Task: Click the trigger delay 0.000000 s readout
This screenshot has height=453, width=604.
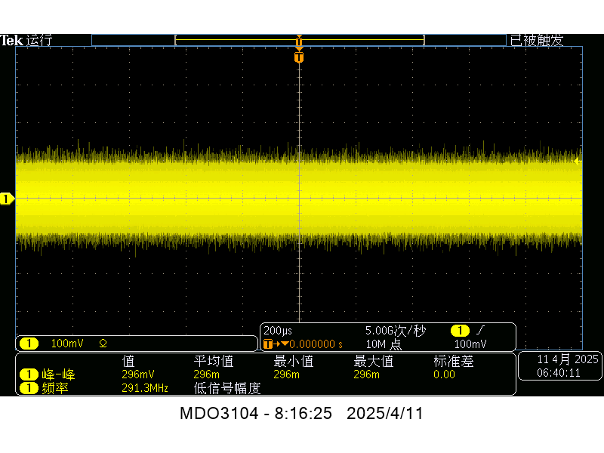Action: [x=316, y=344]
